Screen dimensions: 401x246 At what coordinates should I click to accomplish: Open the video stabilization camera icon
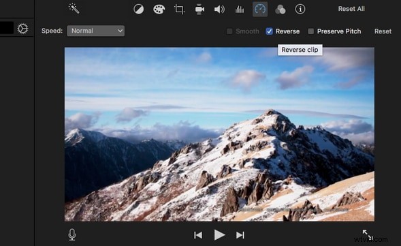tap(199, 10)
